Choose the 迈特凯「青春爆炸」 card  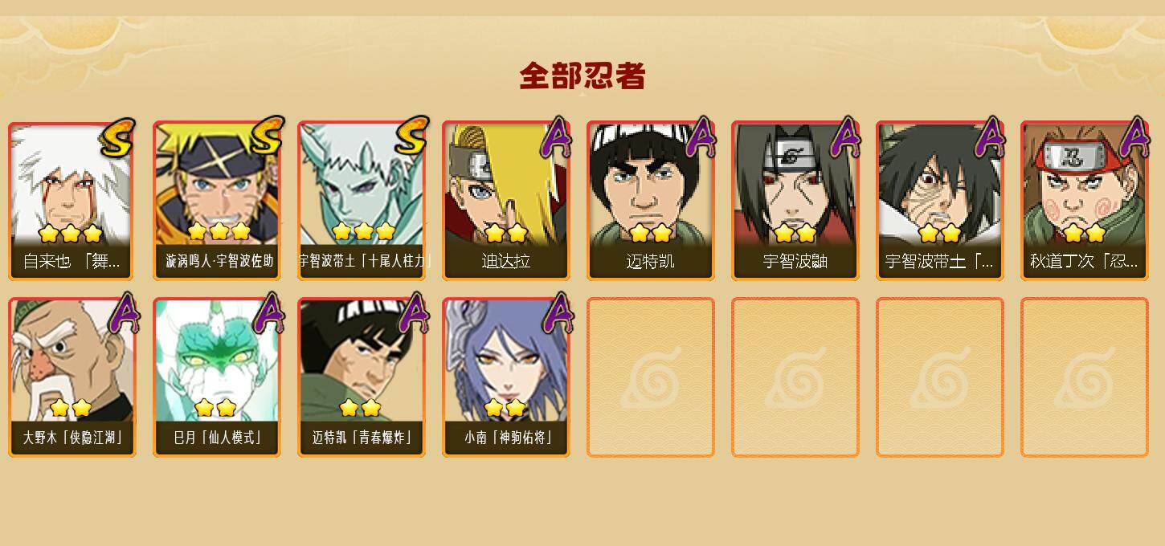tap(362, 377)
